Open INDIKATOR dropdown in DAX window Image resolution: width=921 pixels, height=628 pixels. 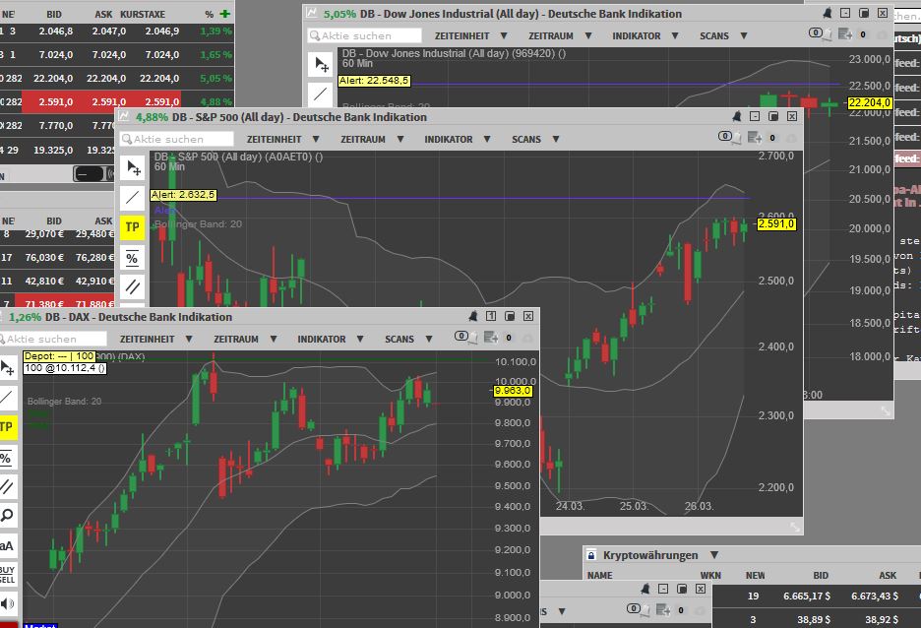331,339
